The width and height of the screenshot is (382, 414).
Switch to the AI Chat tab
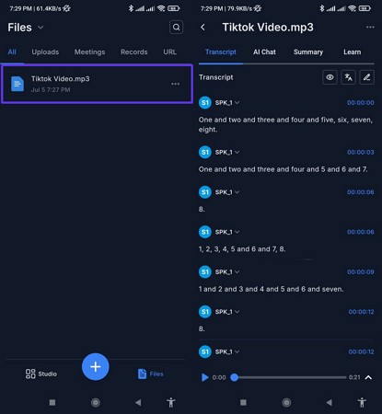coord(264,52)
